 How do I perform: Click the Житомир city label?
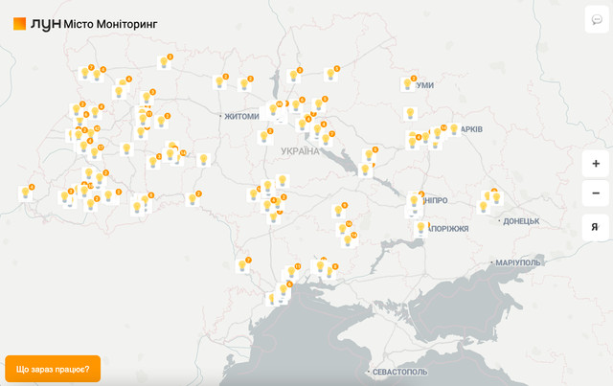pos(240,117)
